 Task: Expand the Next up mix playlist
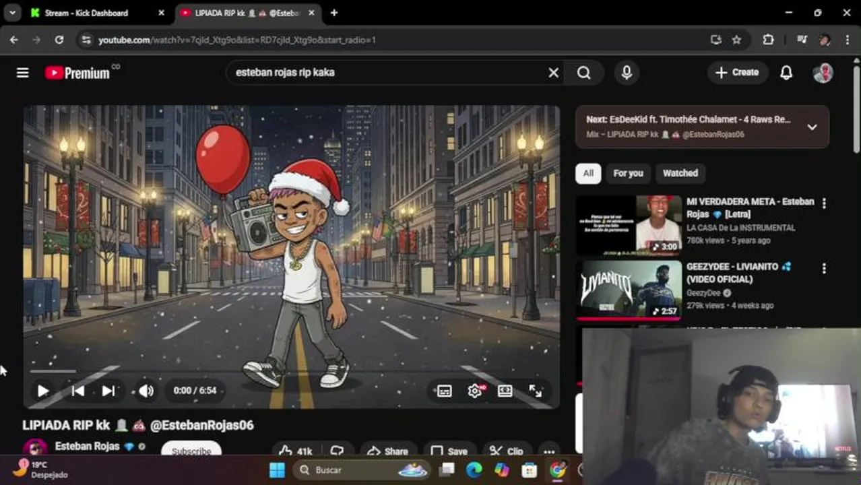tap(812, 127)
